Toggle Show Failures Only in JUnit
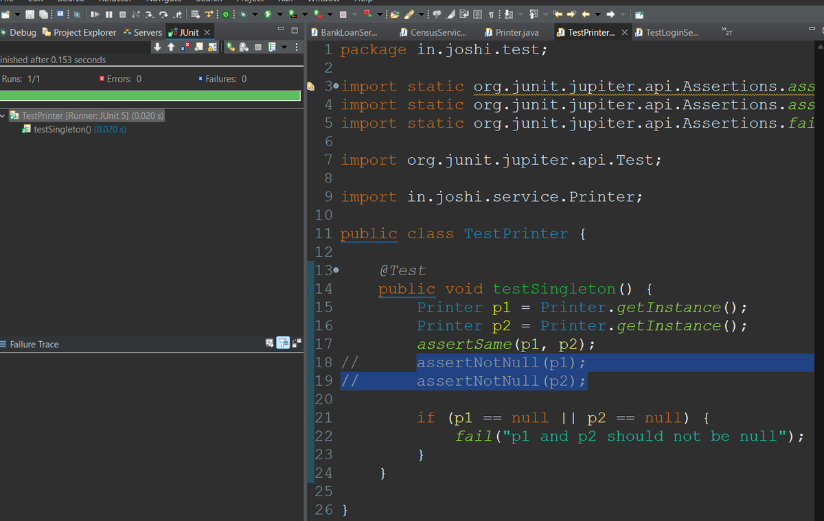Image resolution: width=824 pixels, height=521 pixels. 185,47
